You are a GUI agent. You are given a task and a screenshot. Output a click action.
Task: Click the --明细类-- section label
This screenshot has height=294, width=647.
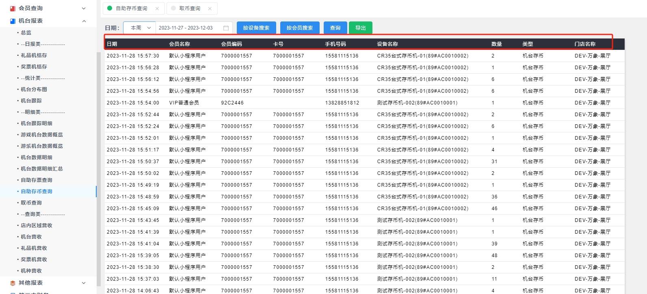coord(43,112)
